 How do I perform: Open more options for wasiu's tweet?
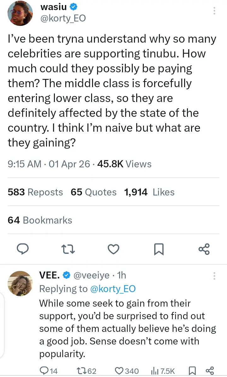click(x=214, y=11)
